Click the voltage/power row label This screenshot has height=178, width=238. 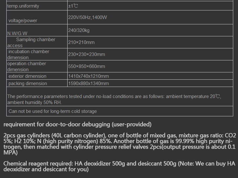coord(23,21)
